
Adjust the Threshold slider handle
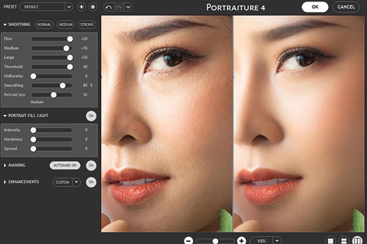click(x=70, y=67)
